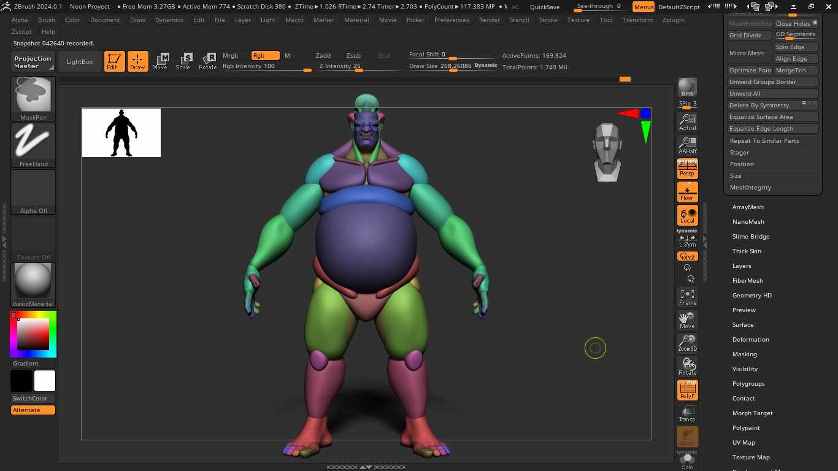This screenshot has width=838, height=471.
Task: Select the Rotate transform tool icon
Action: pos(208,61)
